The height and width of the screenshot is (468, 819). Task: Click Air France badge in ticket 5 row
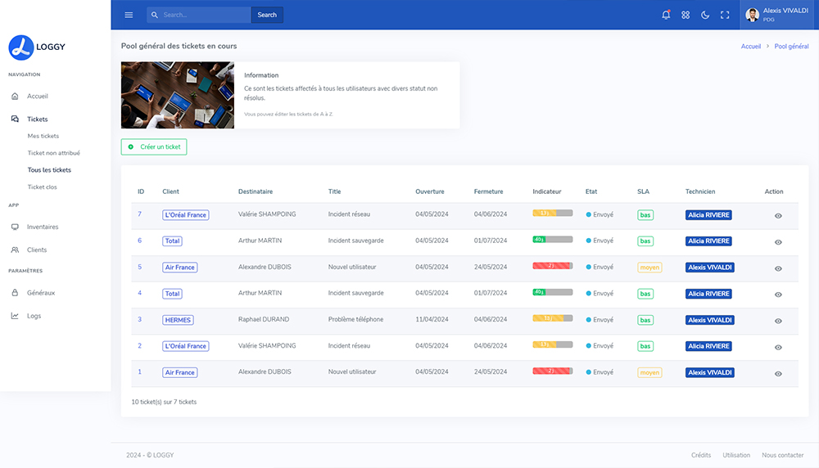point(179,267)
